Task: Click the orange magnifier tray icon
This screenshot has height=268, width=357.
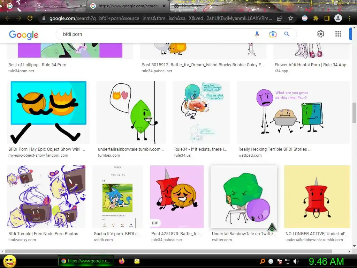Action: tap(263, 261)
